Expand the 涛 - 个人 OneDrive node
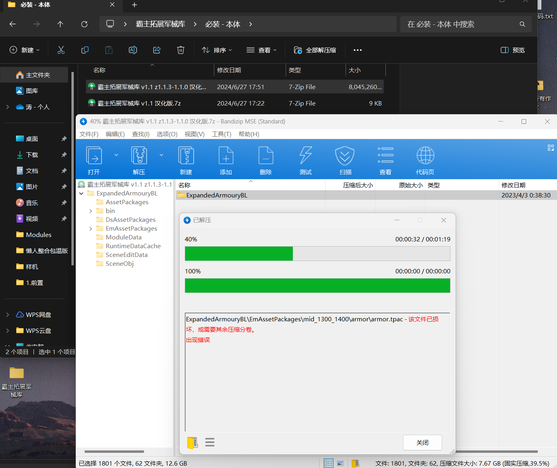Viewport: 557px width, 468px height. (x=8, y=107)
